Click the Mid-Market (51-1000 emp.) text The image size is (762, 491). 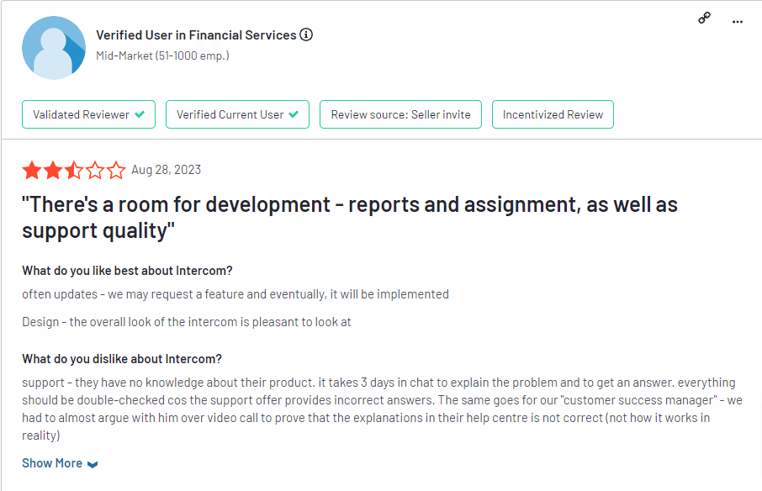coord(163,55)
